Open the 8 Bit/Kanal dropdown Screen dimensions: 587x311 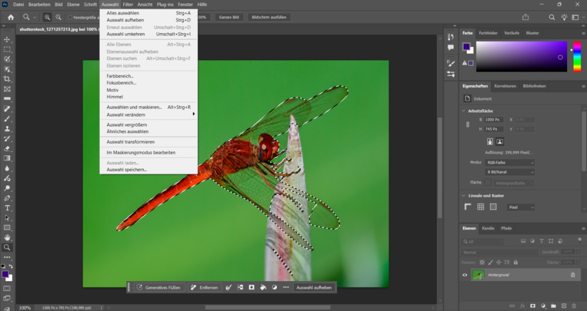pos(510,172)
